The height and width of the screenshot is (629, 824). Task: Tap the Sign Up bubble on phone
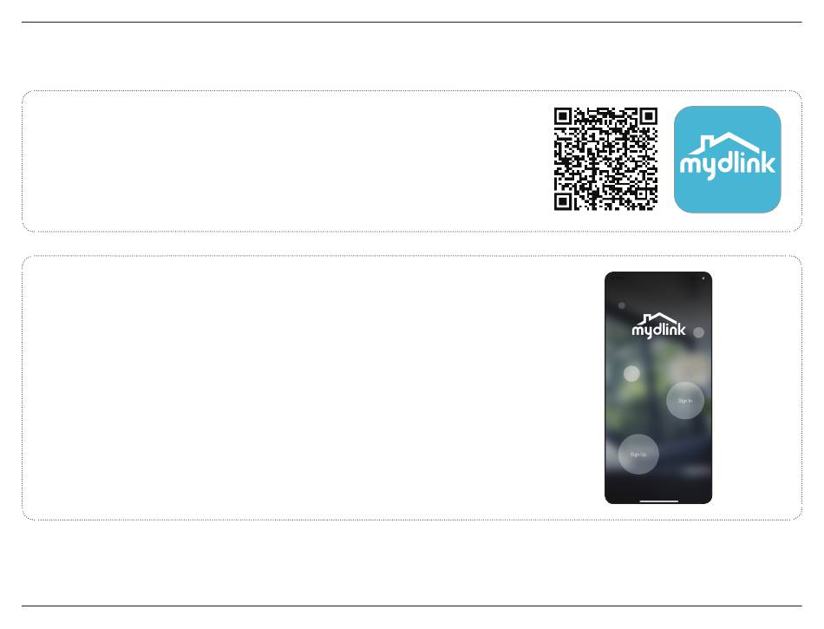click(x=638, y=455)
